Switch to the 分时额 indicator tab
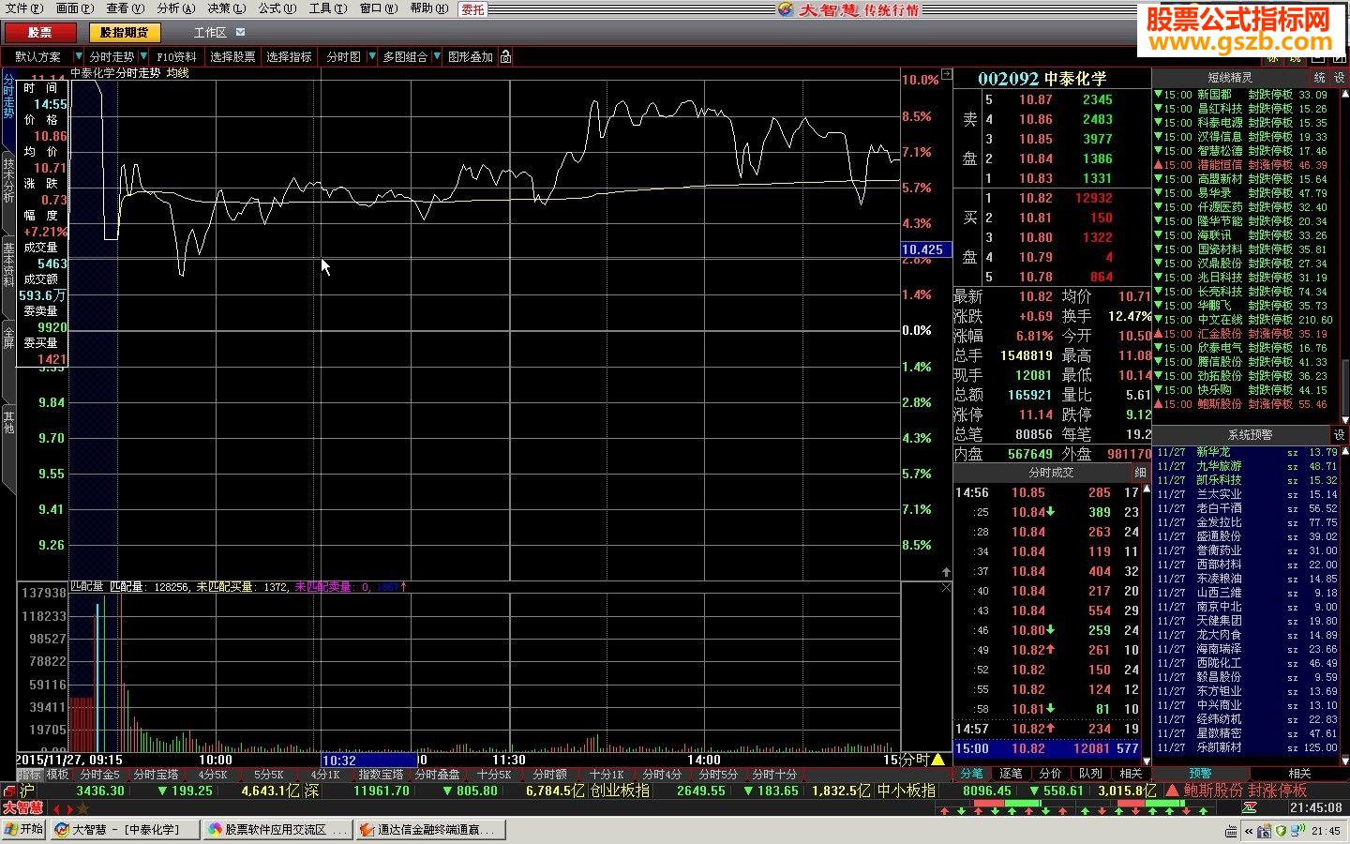This screenshot has width=1350, height=844. pyautogui.click(x=549, y=775)
